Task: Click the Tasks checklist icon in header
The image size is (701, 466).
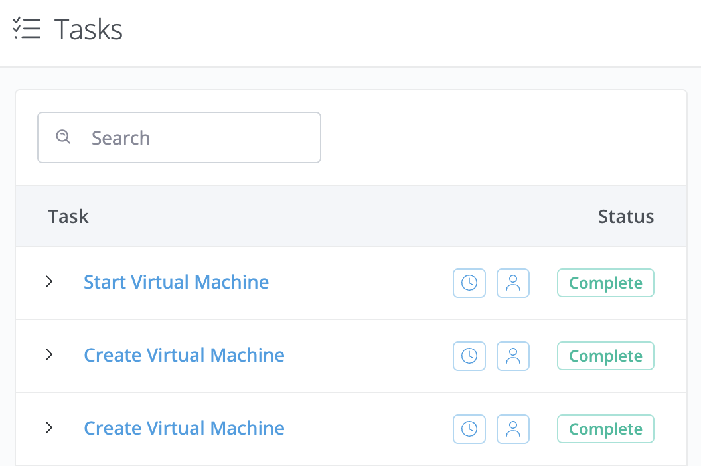Action: pyautogui.click(x=27, y=29)
